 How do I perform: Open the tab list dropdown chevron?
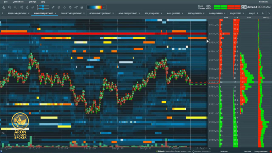pos(269,13)
